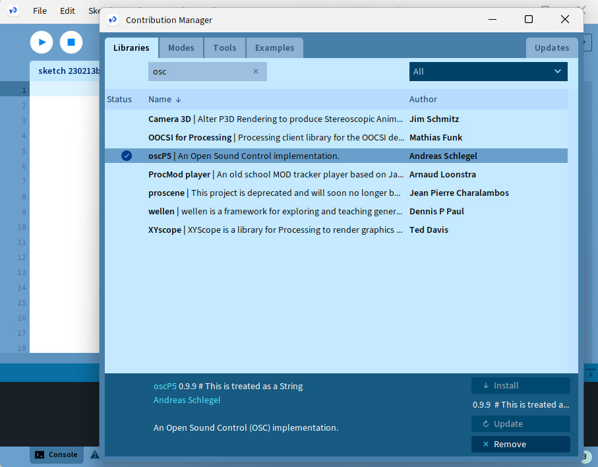Switch to the Modes tab
Viewport: 598px width, 467px height.
pyautogui.click(x=181, y=48)
